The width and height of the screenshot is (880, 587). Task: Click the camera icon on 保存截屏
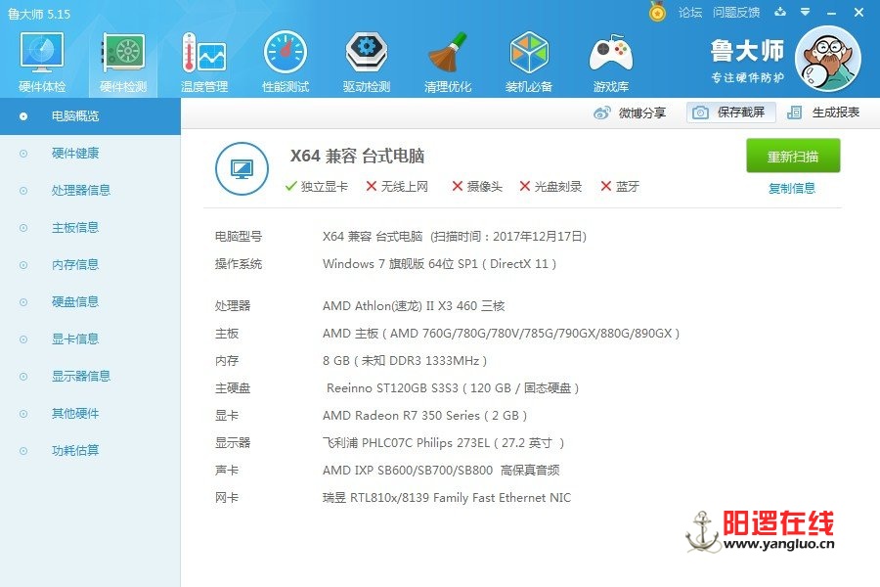700,113
